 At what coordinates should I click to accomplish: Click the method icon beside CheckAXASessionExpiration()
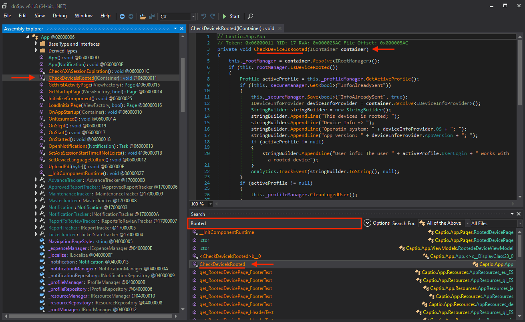[42, 71]
